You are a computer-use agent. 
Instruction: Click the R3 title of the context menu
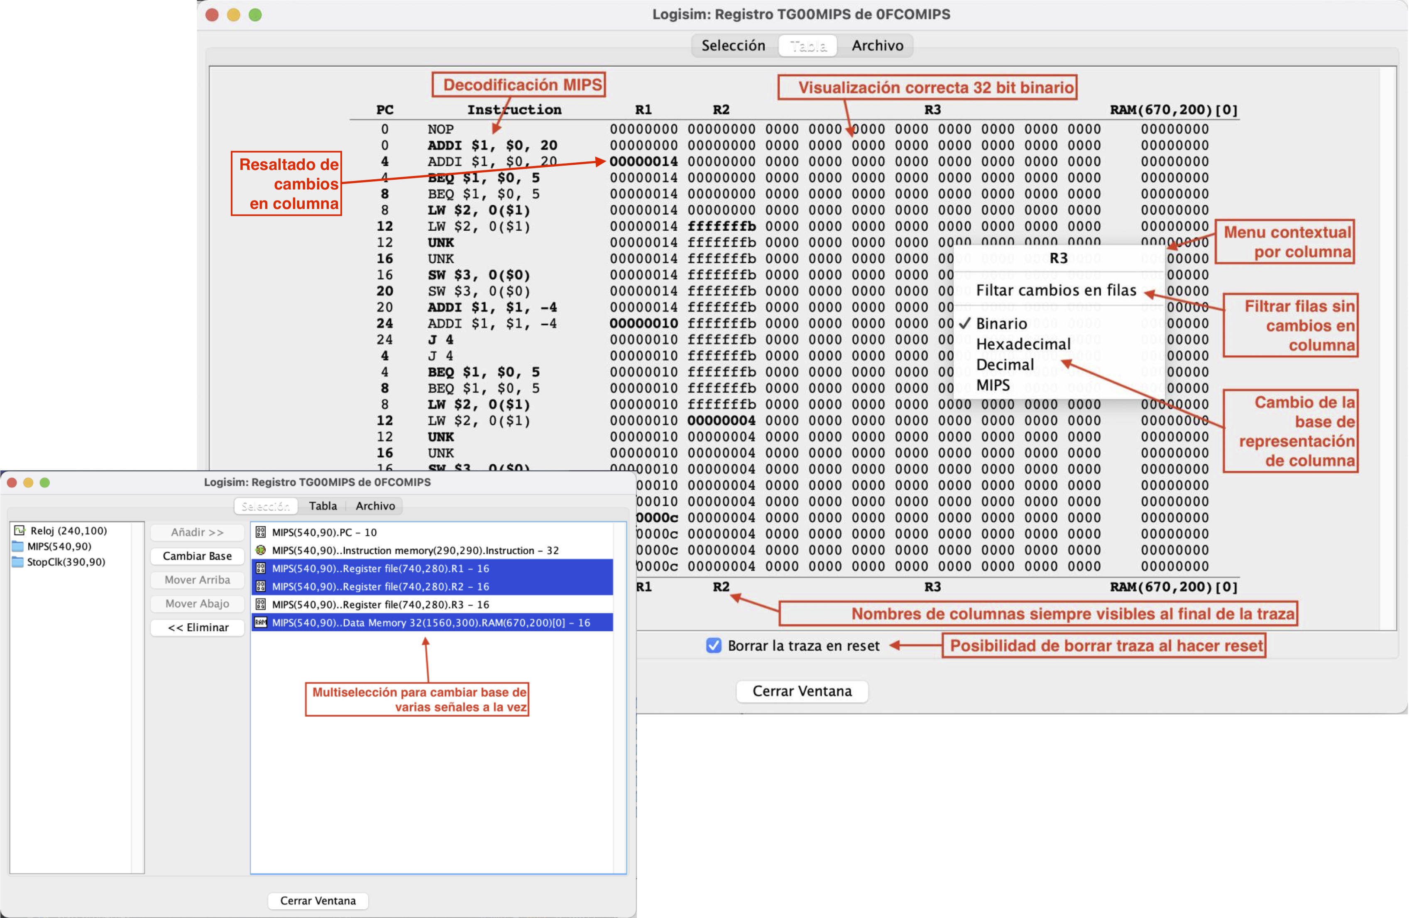click(1059, 258)
